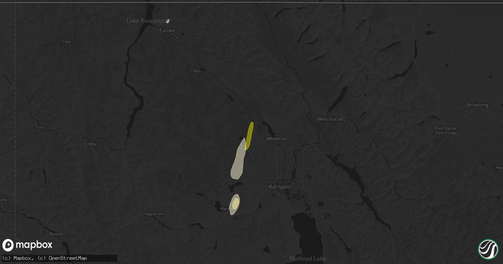Select the small yellow polygon near Marion
Viewport: 503px width, 264px height.
236,203
